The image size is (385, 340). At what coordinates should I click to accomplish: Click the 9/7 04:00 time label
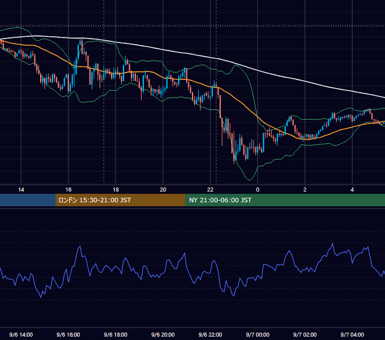(352, 335)
